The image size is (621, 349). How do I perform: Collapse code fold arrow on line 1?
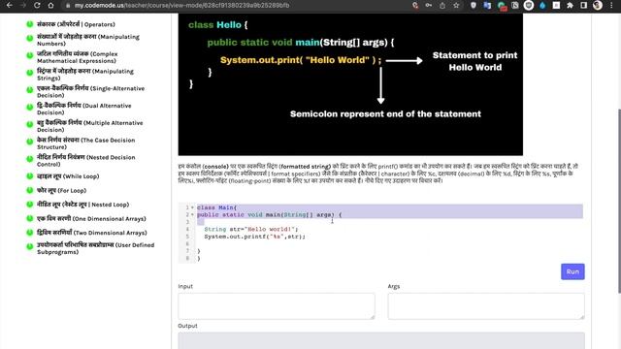tap(192, 207)
